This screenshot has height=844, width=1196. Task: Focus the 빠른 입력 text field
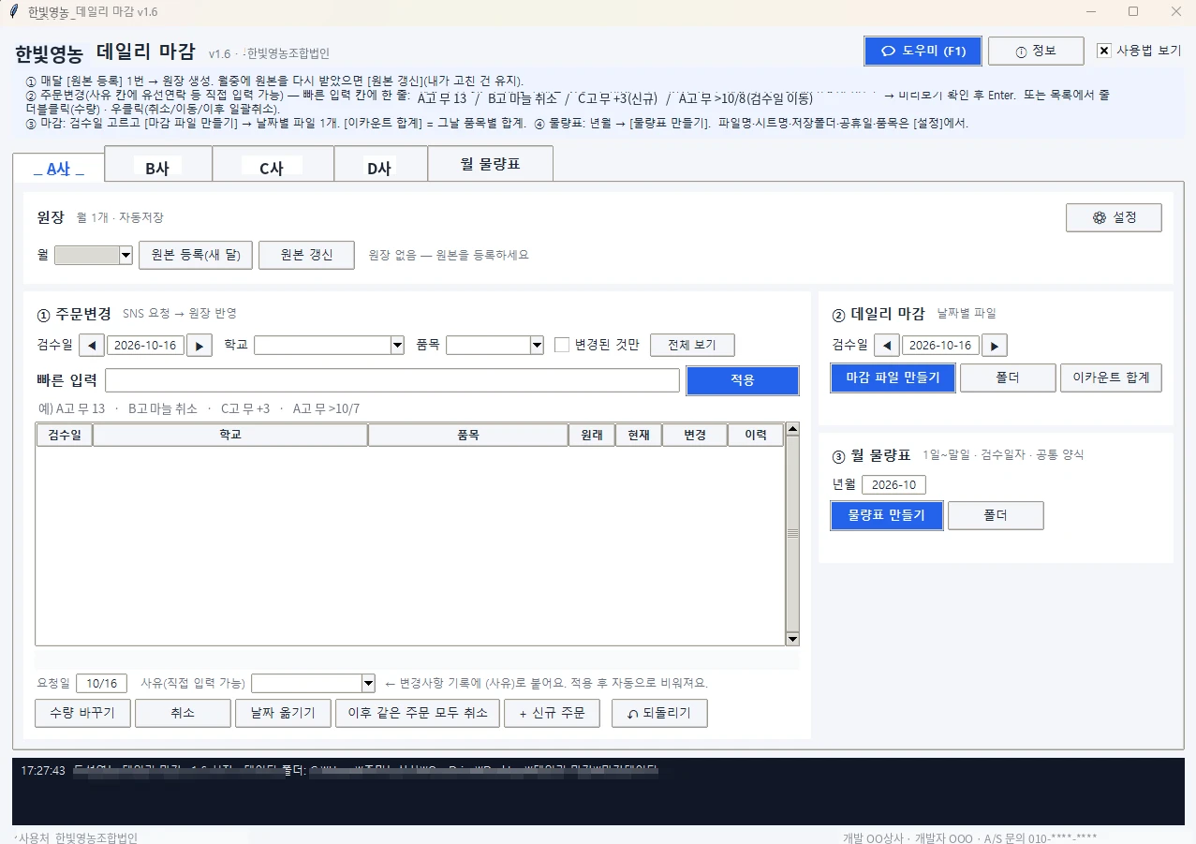coord(392,380)
